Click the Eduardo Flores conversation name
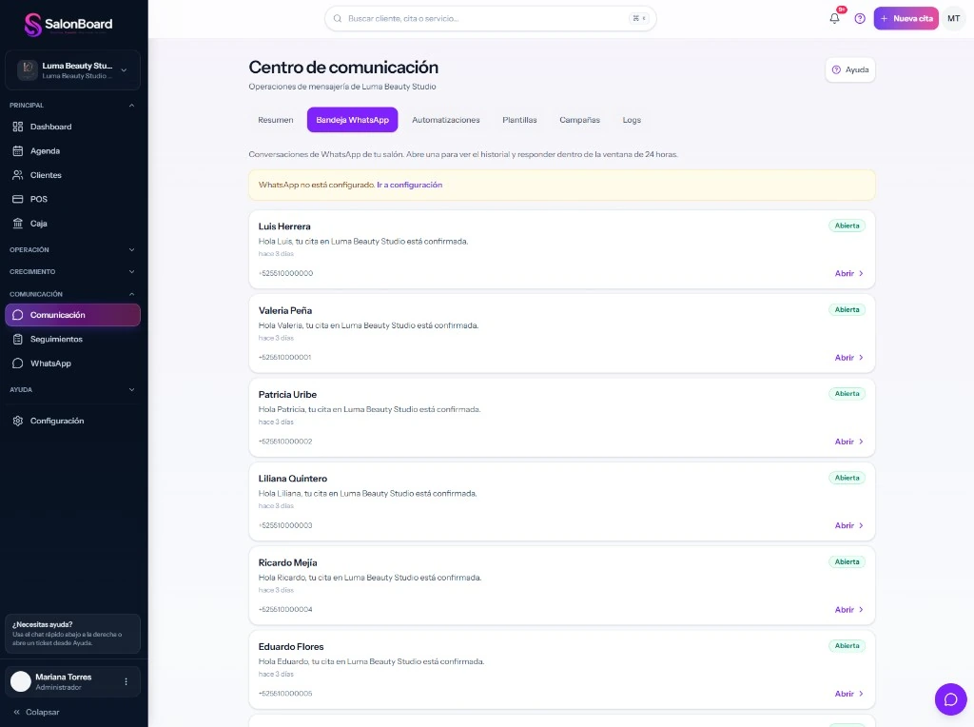 tap(291, 647)
